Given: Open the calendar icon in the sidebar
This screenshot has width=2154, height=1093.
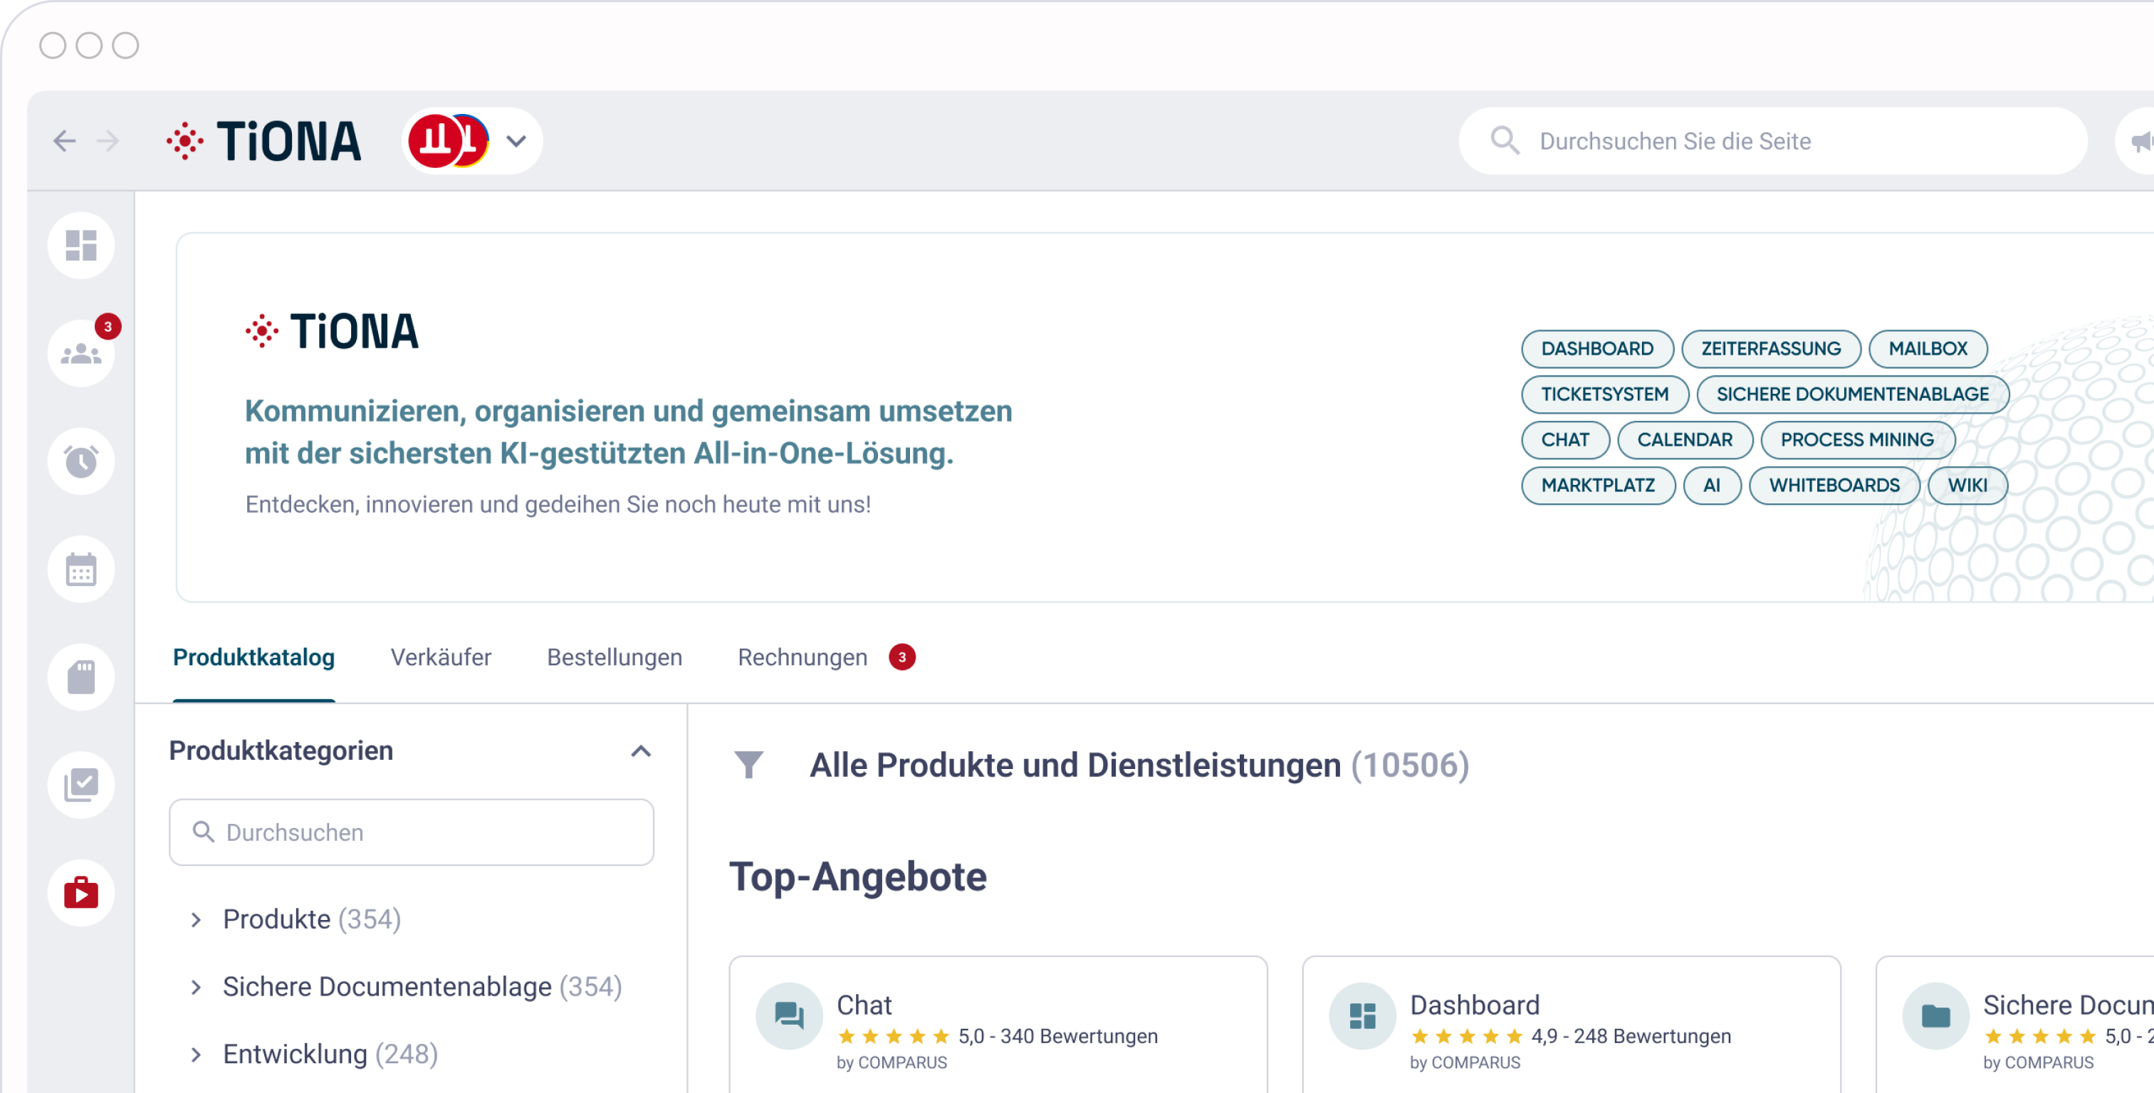Looking at the screenshot, I should coord(81,570).
